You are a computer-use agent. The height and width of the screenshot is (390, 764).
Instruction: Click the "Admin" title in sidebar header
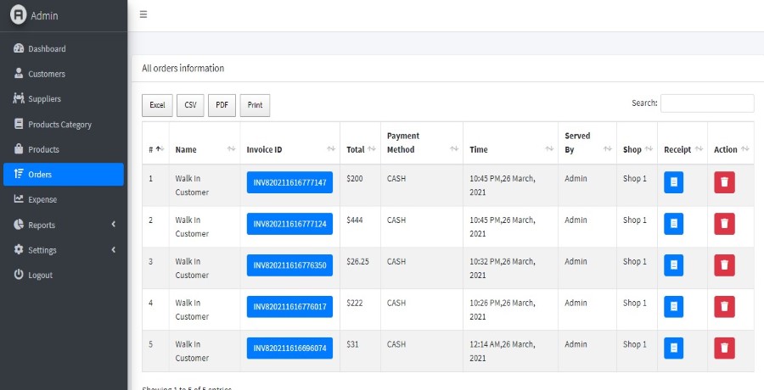[x=44, y=15]
